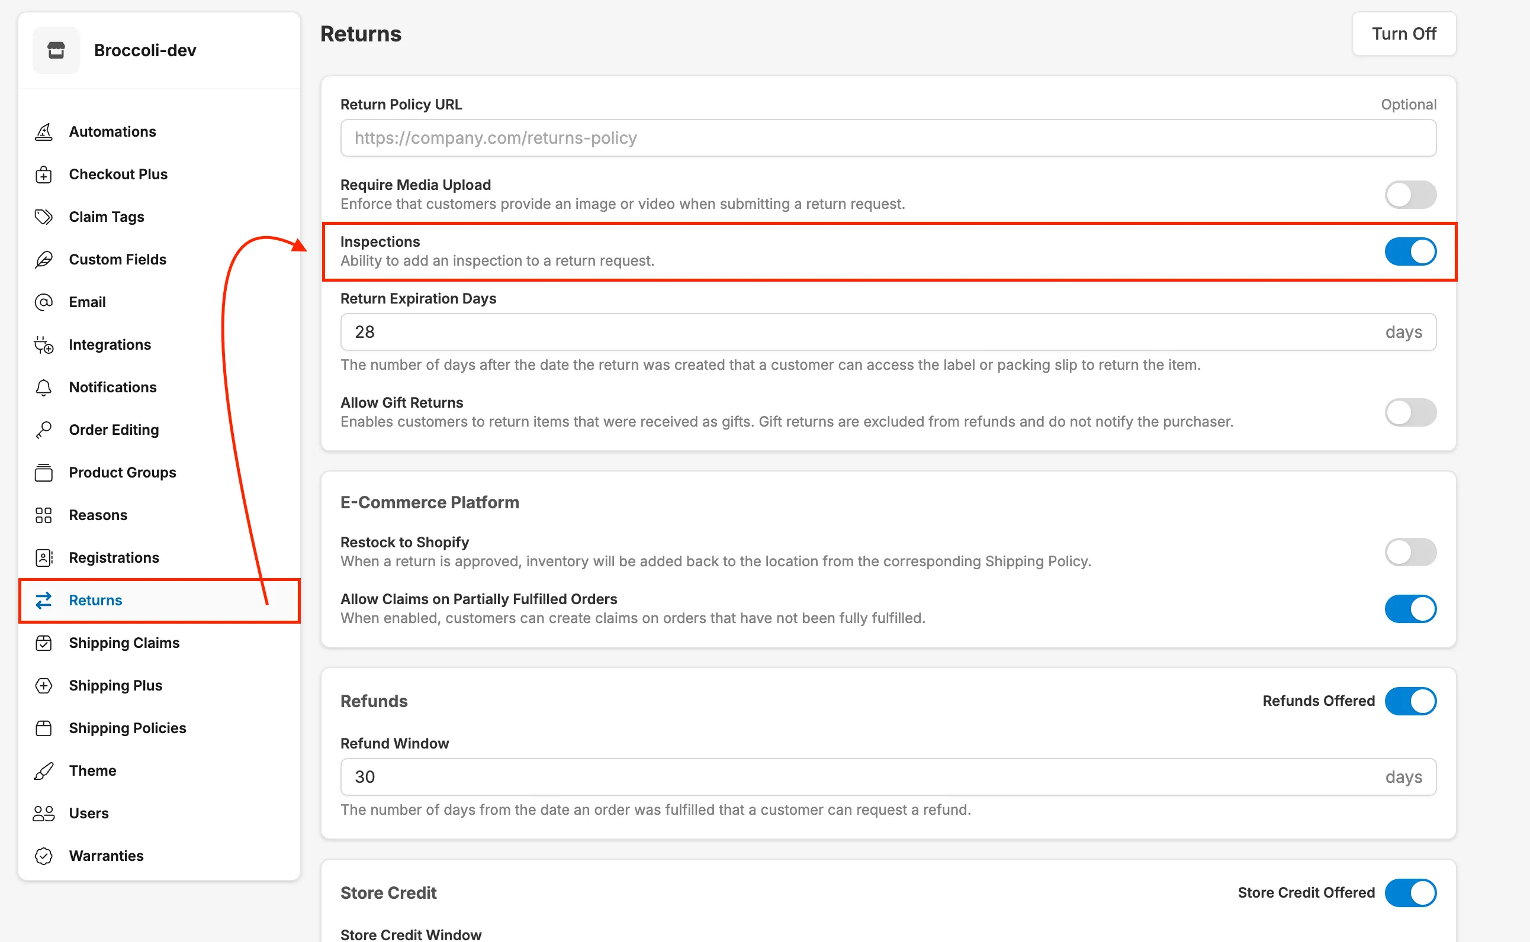Enable the Require Media Upload toggle
This screenshot has height=942, width=1530.
click(1410, 195)
